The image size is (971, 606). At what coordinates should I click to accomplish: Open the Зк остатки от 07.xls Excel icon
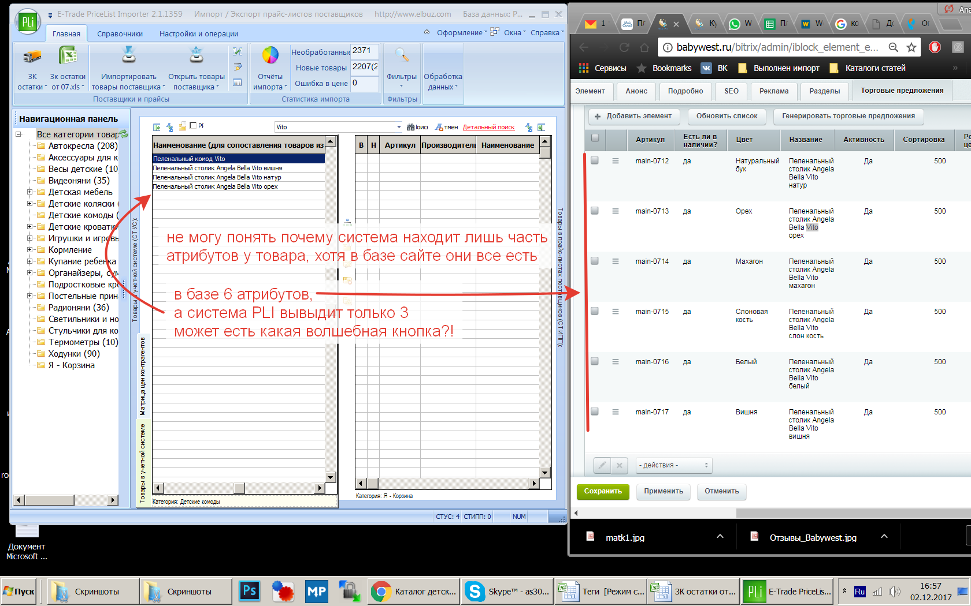68,56
